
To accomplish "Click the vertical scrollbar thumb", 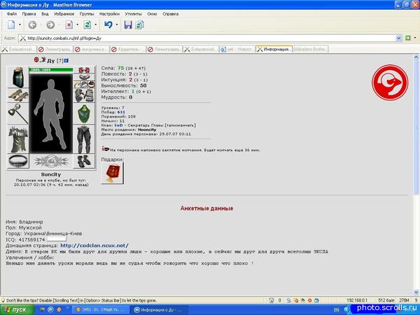I will point(416,127).
